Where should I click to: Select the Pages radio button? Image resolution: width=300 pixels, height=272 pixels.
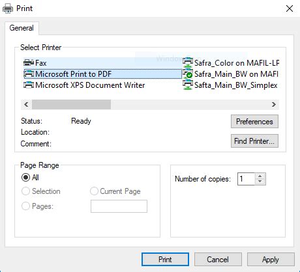(x=25, y=206)
